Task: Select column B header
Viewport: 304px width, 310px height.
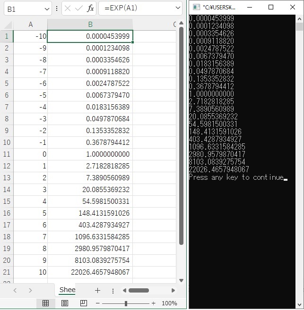Action: pos(90,25)
